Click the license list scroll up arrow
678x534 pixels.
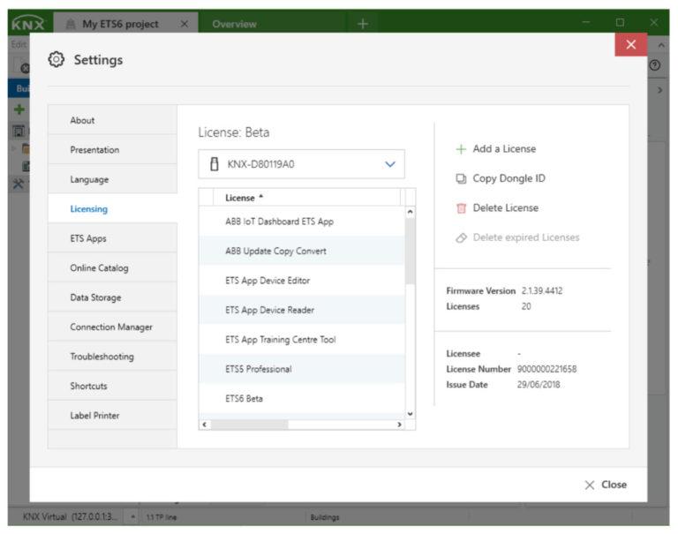(x=410, y=212)
